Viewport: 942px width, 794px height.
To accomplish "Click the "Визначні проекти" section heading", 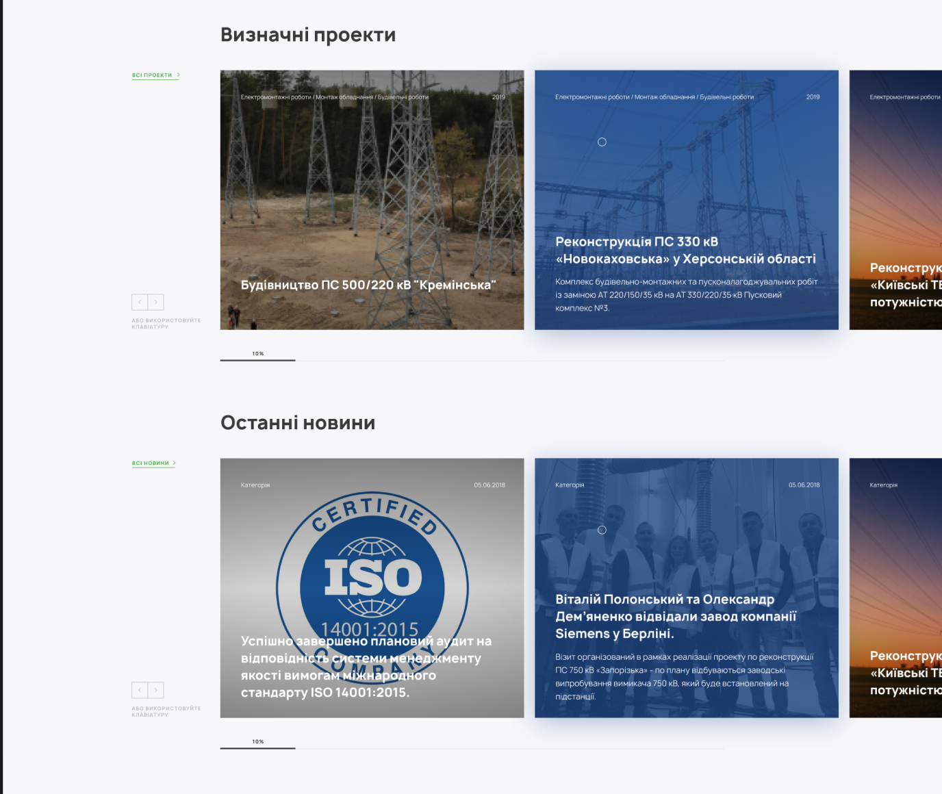I will click(308, 35).
